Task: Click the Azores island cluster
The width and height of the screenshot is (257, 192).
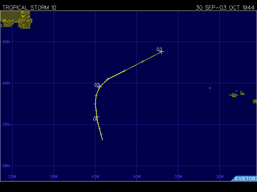Action: tap(238, 94)
